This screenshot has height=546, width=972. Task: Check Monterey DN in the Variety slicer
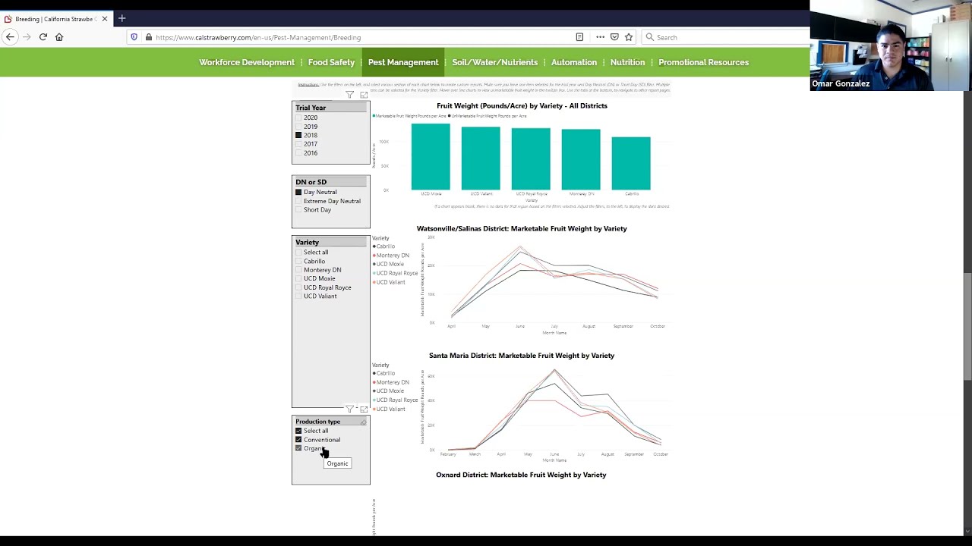(298, 270)
